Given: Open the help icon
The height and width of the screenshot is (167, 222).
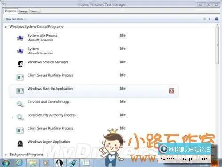Looking at the screenshot, I should (x=217, y=19).
